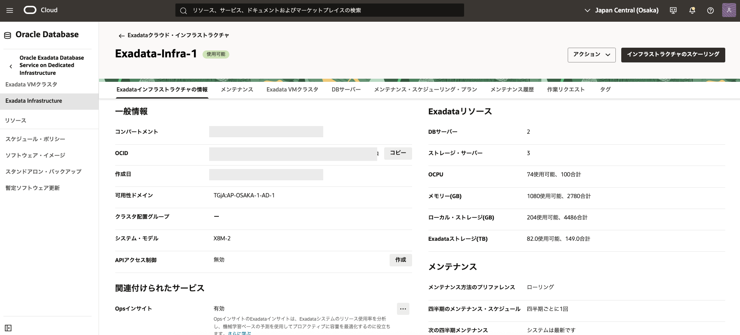
Task: Open the アクション dropdown
Action: click(x=591, y=55)
